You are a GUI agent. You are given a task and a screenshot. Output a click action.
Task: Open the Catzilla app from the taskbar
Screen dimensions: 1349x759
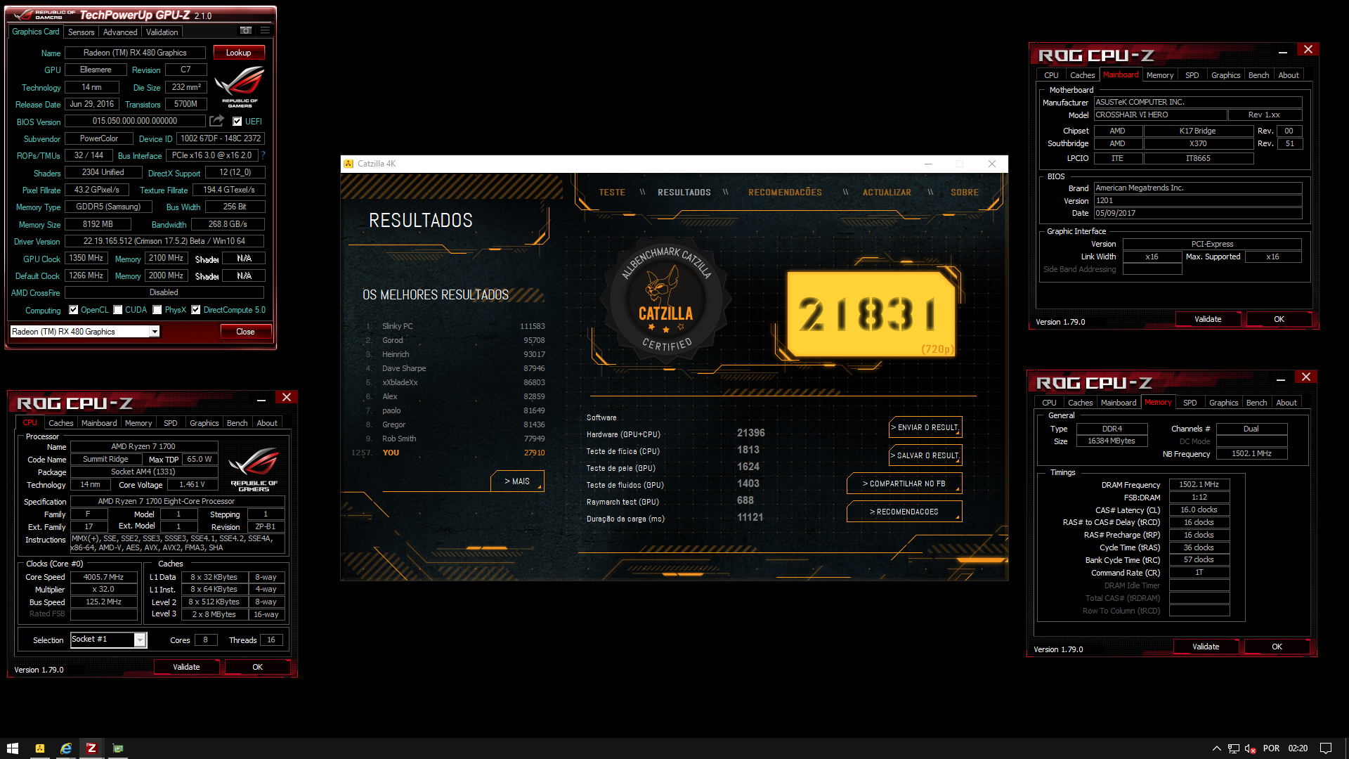click(40, 748)
